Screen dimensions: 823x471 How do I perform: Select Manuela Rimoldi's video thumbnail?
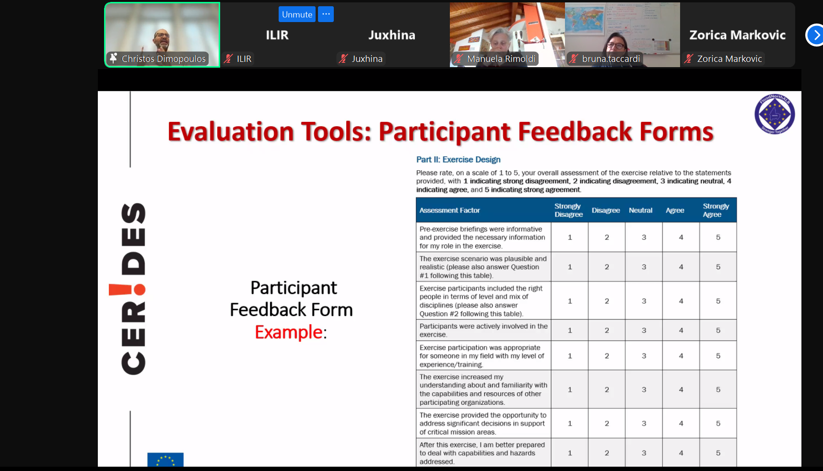(507, 35)
